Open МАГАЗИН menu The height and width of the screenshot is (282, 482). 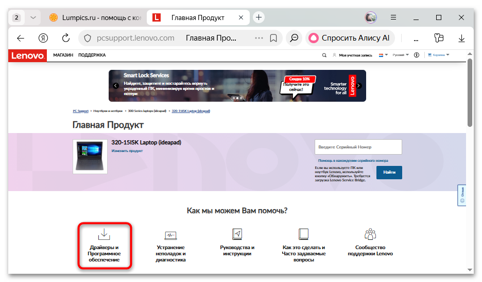pyautogui.click(x=63, y=55)
